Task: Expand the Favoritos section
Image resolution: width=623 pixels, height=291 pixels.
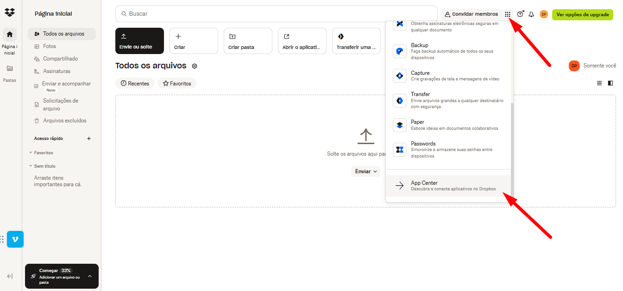Action: click(41, 153)
